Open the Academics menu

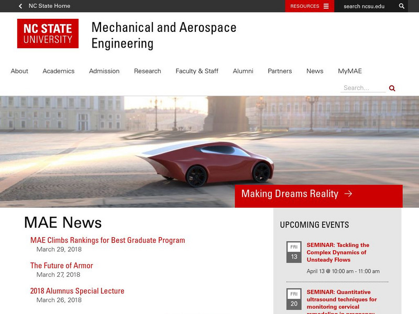click(58, 71)
